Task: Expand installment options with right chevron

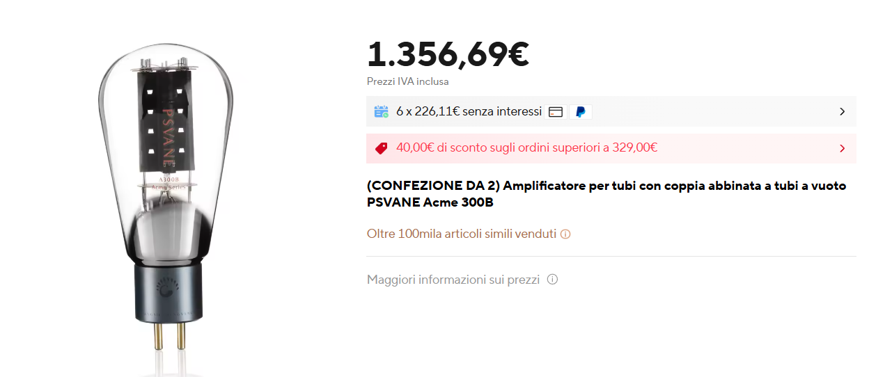Action: tap(842, 111)
